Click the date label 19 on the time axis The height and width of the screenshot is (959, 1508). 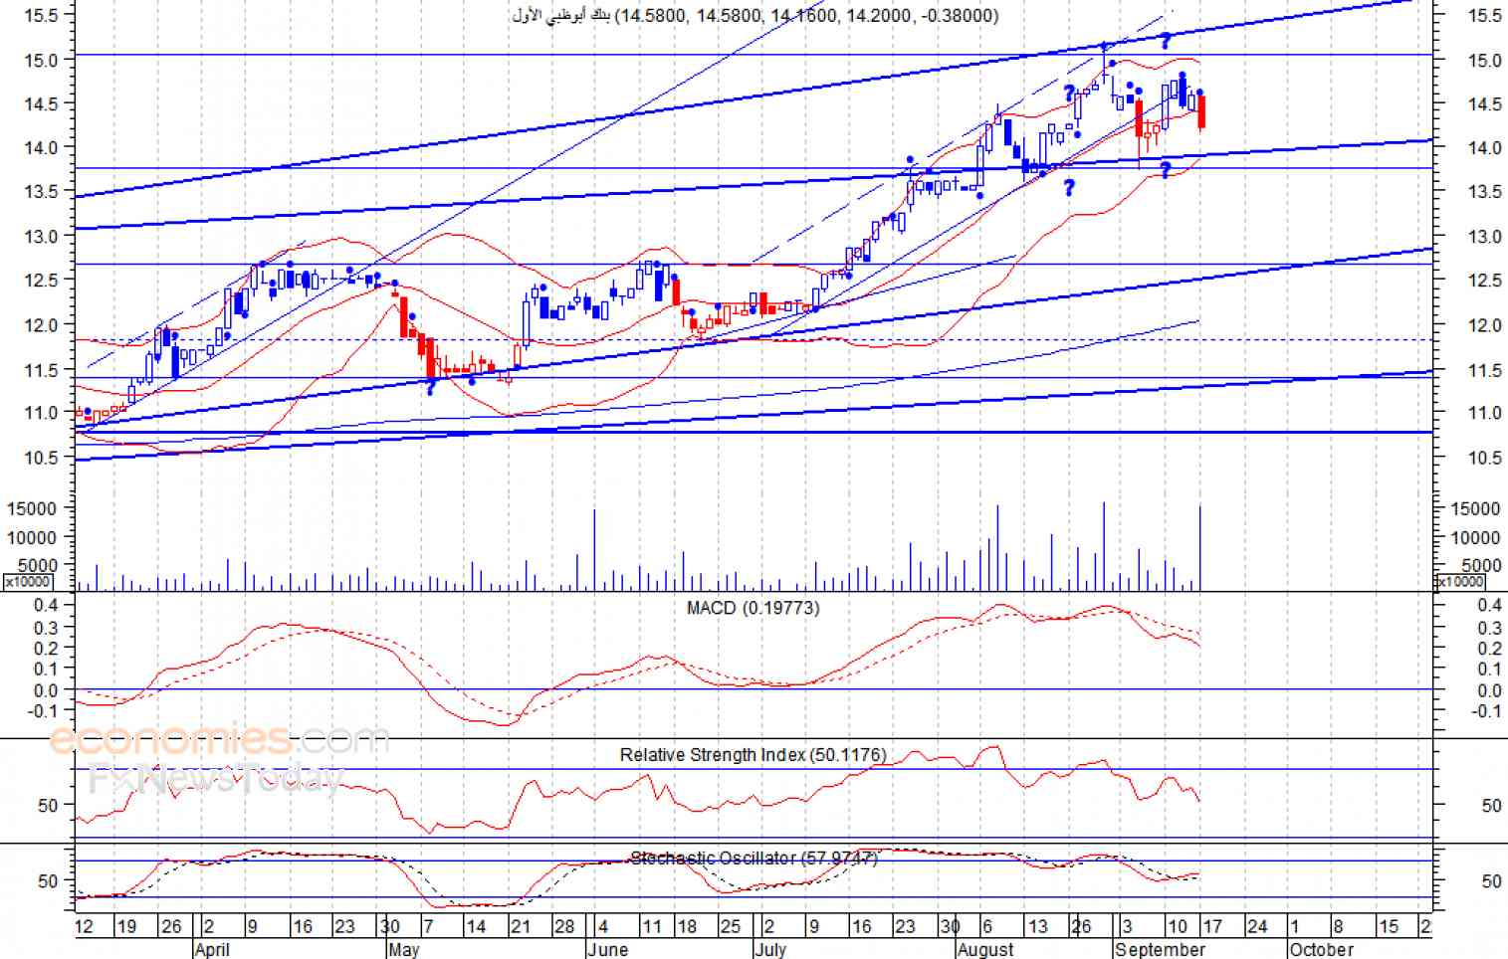coord(126,927)
